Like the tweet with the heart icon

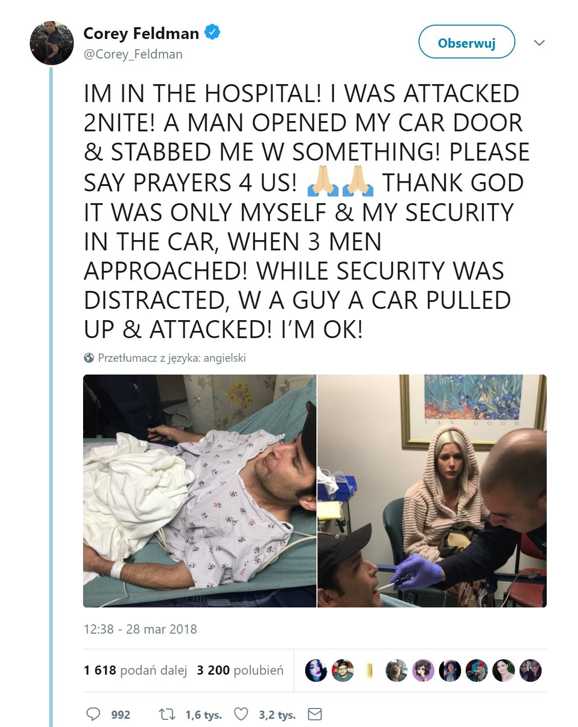pos(241,714)
